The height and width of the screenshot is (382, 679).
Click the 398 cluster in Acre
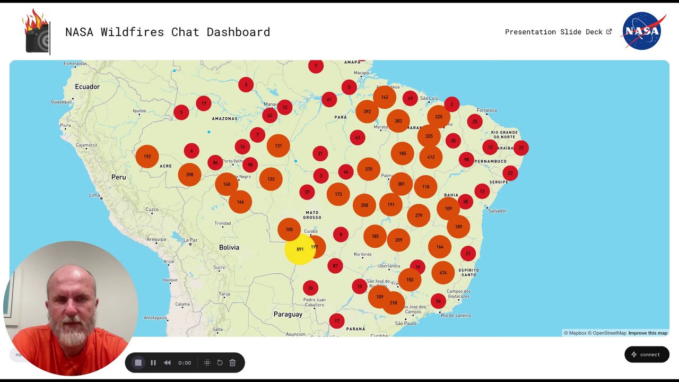click(189, 175)
